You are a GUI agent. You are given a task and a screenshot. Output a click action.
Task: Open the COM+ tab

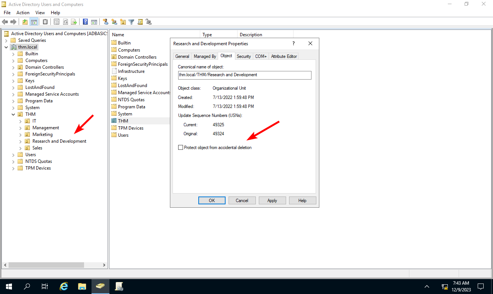pos(261,56)
